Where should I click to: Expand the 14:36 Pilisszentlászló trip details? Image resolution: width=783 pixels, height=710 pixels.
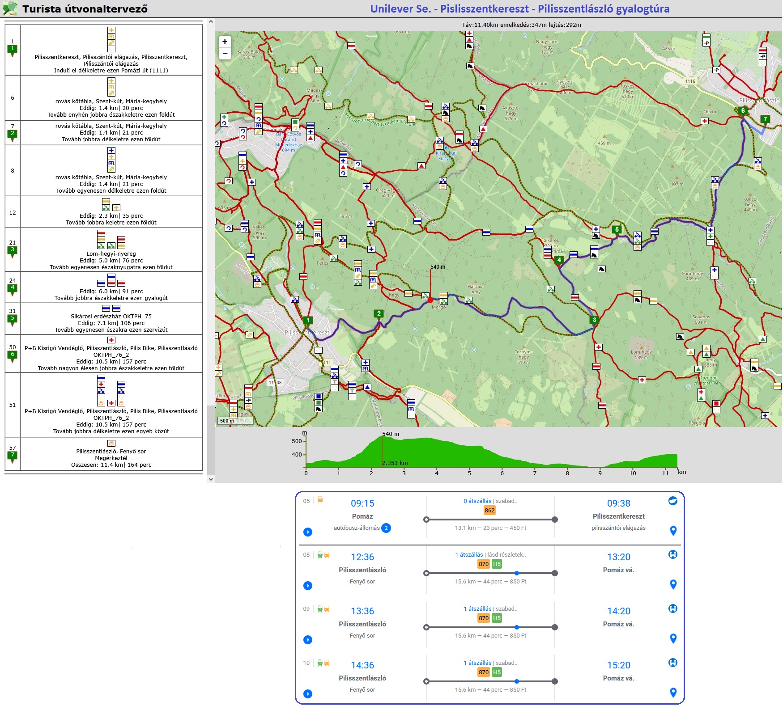point(308,694)
